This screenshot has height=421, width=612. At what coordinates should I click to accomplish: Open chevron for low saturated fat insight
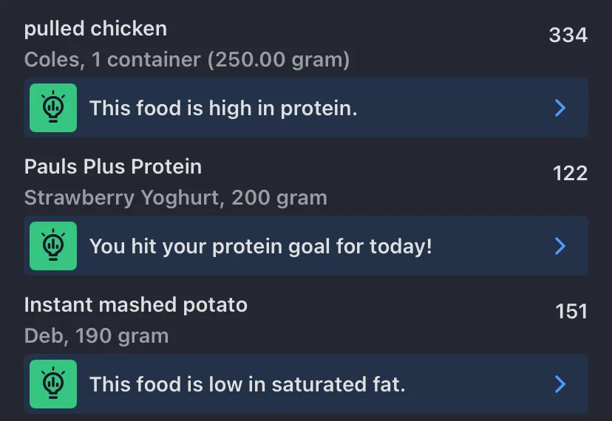click(560, 384)
